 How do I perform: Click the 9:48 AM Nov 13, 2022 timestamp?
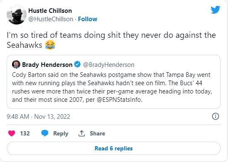39,117
